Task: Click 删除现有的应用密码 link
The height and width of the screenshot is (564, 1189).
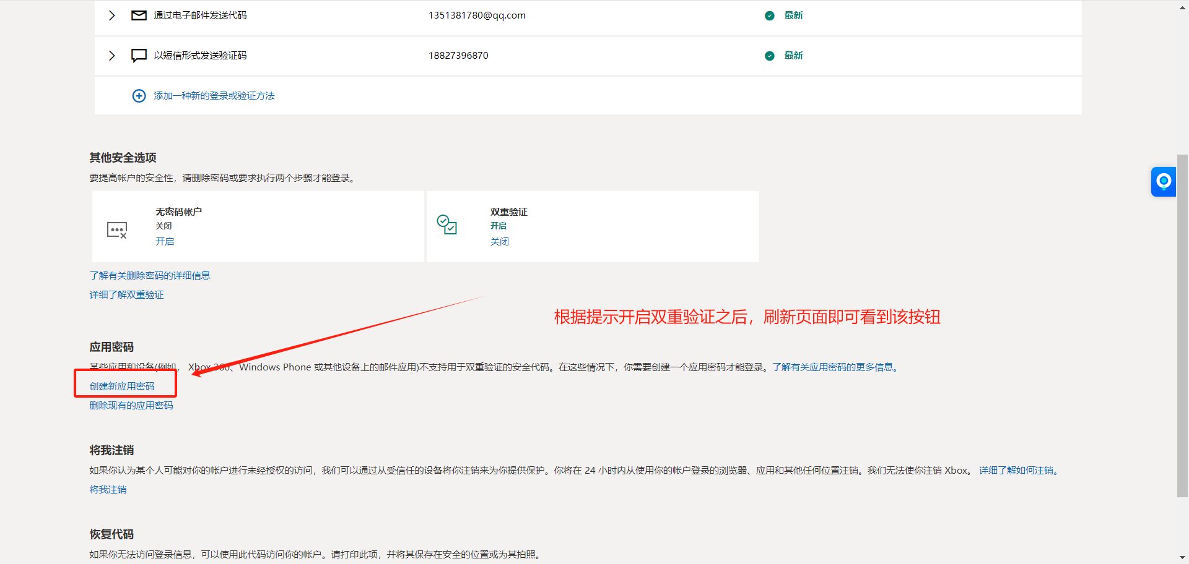Action: (x=131, y=405)
